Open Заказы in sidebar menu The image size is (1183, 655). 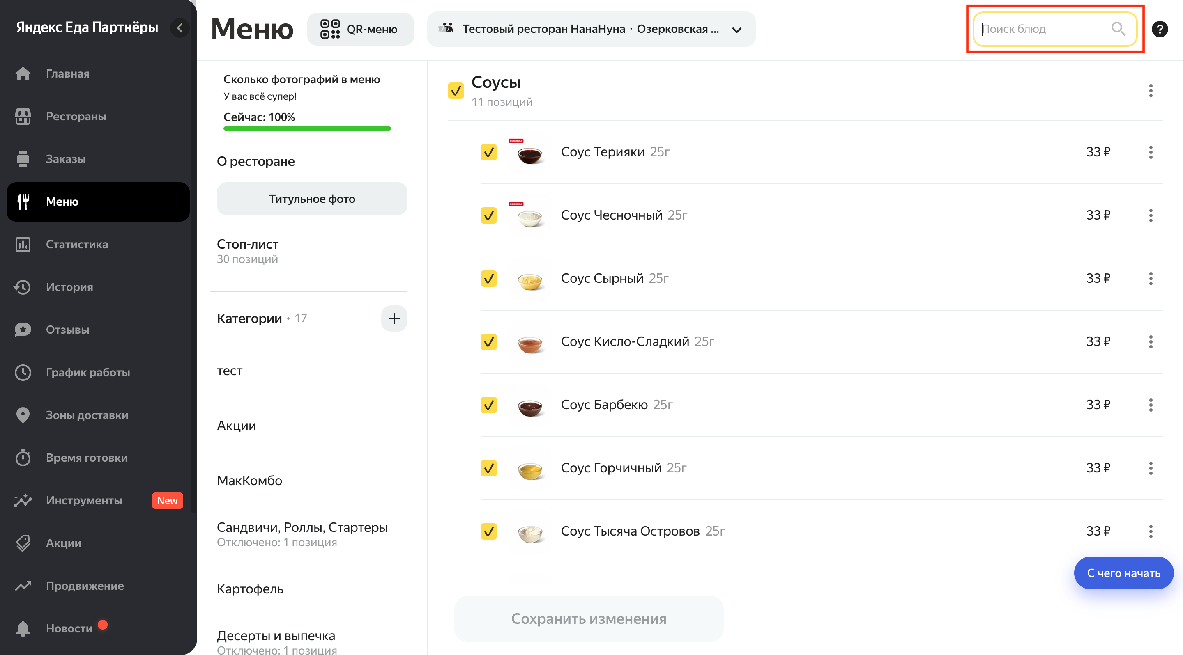tap(98, 159)
